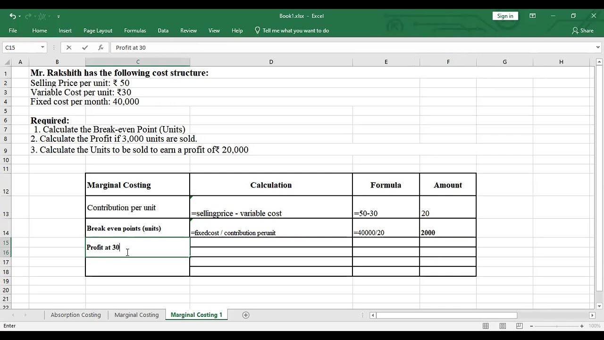Switch to the Insert ribbon tab
This screenshot has height=340, width=604.
point(65,31)
